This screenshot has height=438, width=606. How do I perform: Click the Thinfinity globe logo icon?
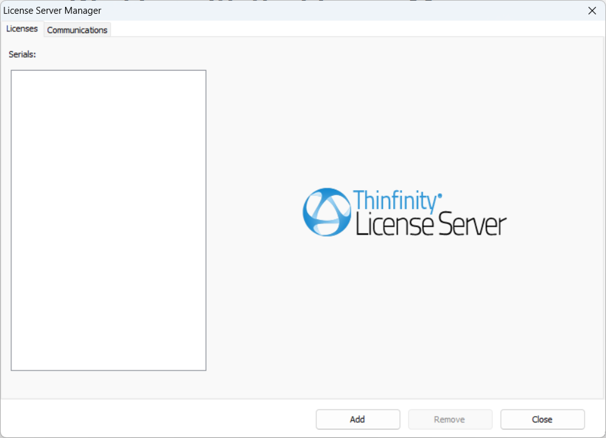pyautogui.click(x=326, y=212)
